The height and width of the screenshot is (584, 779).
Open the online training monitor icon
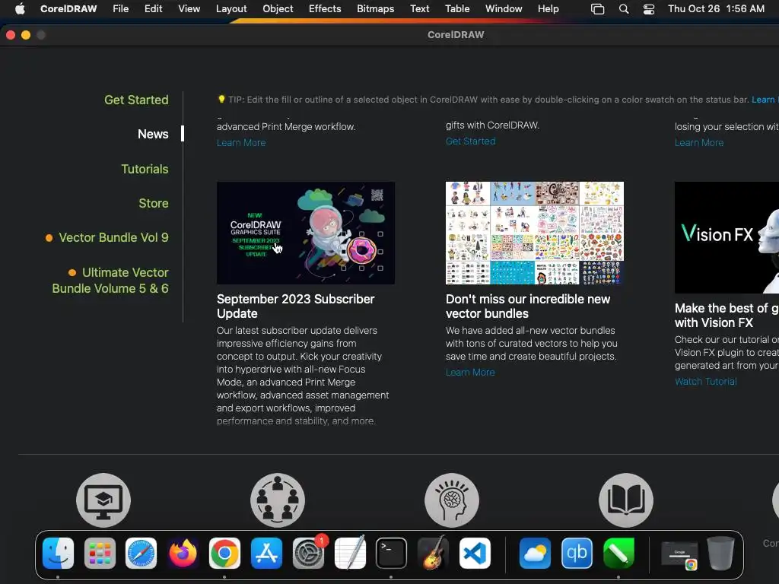[103, 500]
